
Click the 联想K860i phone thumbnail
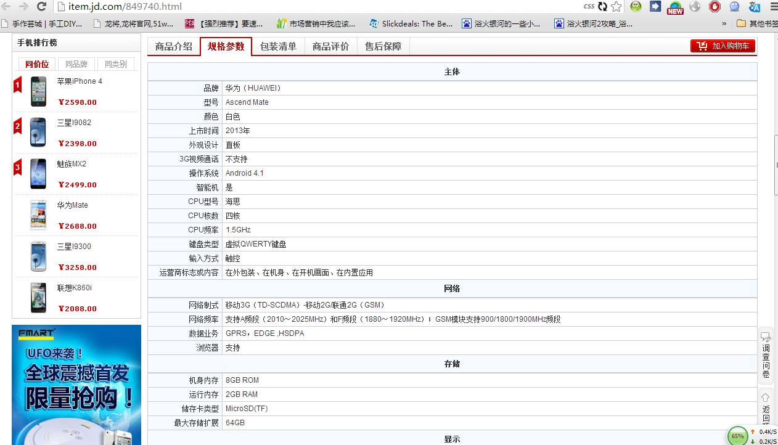pyautogui.click(x=38, y=298)
